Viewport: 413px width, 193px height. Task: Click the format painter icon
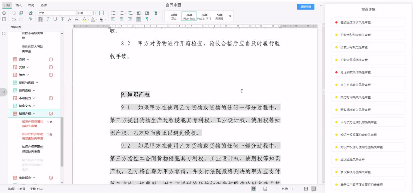point(30,19)
